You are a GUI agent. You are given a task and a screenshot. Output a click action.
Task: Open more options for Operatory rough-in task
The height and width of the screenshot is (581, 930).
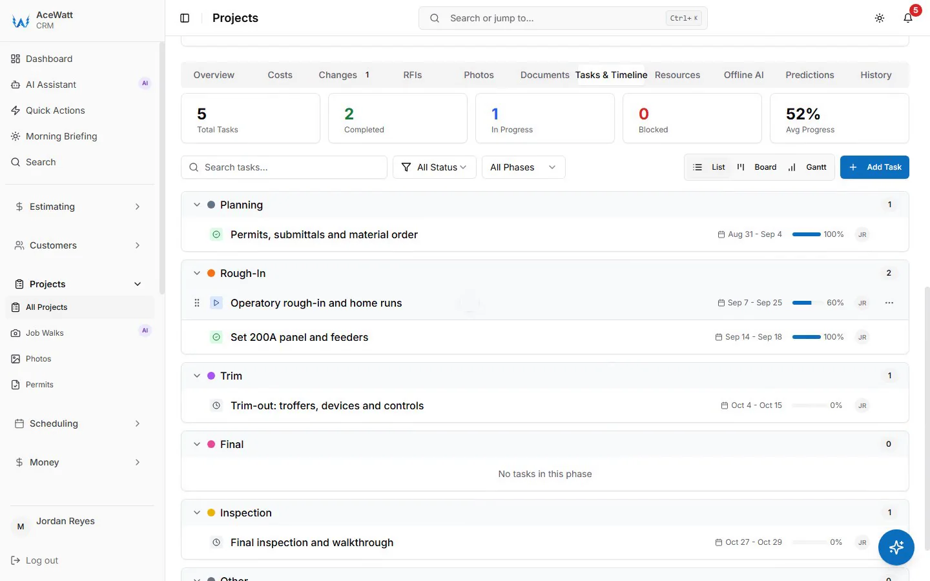point(889,303)
